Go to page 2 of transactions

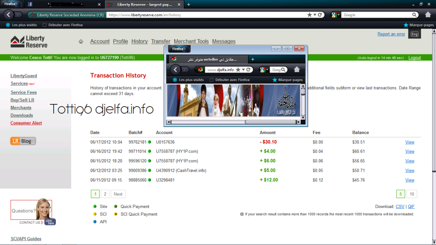(105, 194)
